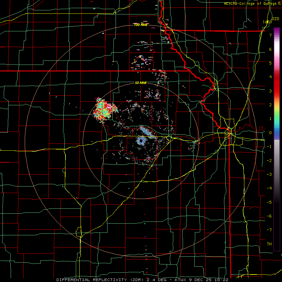This screenshot has height=282, width=282.
Task: Click the 100 NMI range ring label
Action: (141, 25)
